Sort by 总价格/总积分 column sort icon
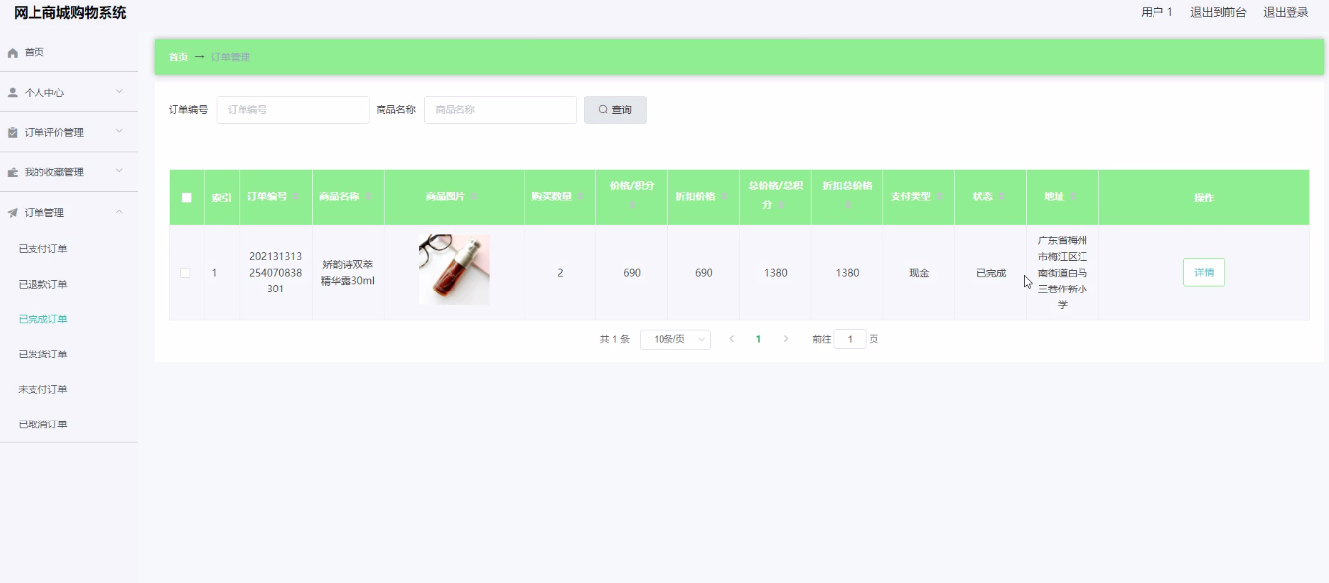Viewport: 1329px width, 583px height. click(x=781, y=206)
